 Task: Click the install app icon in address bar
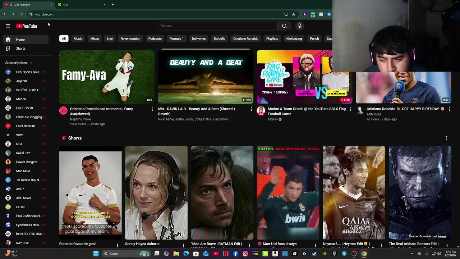(x=286, y=14)
